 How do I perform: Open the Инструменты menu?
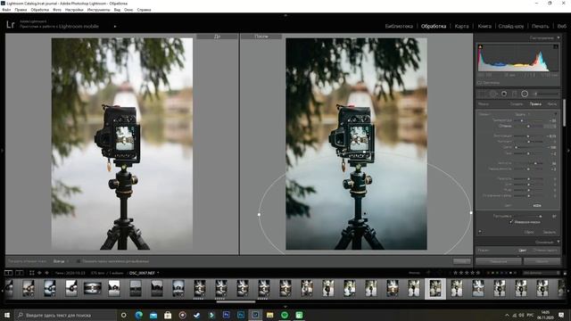point(98,10)
